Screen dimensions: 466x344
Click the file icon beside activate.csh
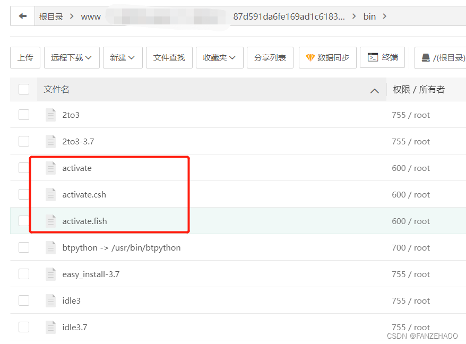(50, 194)
